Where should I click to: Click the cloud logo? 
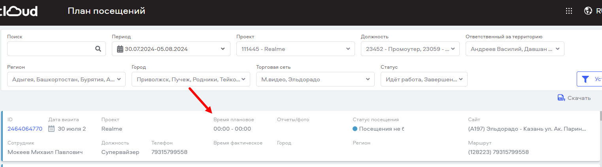19,11
